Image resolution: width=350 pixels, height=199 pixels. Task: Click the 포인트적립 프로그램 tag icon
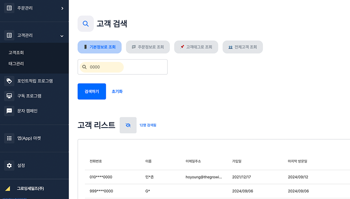[x=9, y=81]
